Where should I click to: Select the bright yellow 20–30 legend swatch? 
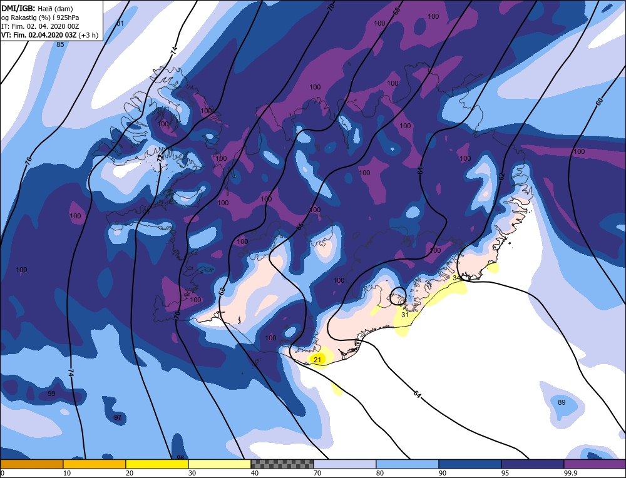(157, 464)
